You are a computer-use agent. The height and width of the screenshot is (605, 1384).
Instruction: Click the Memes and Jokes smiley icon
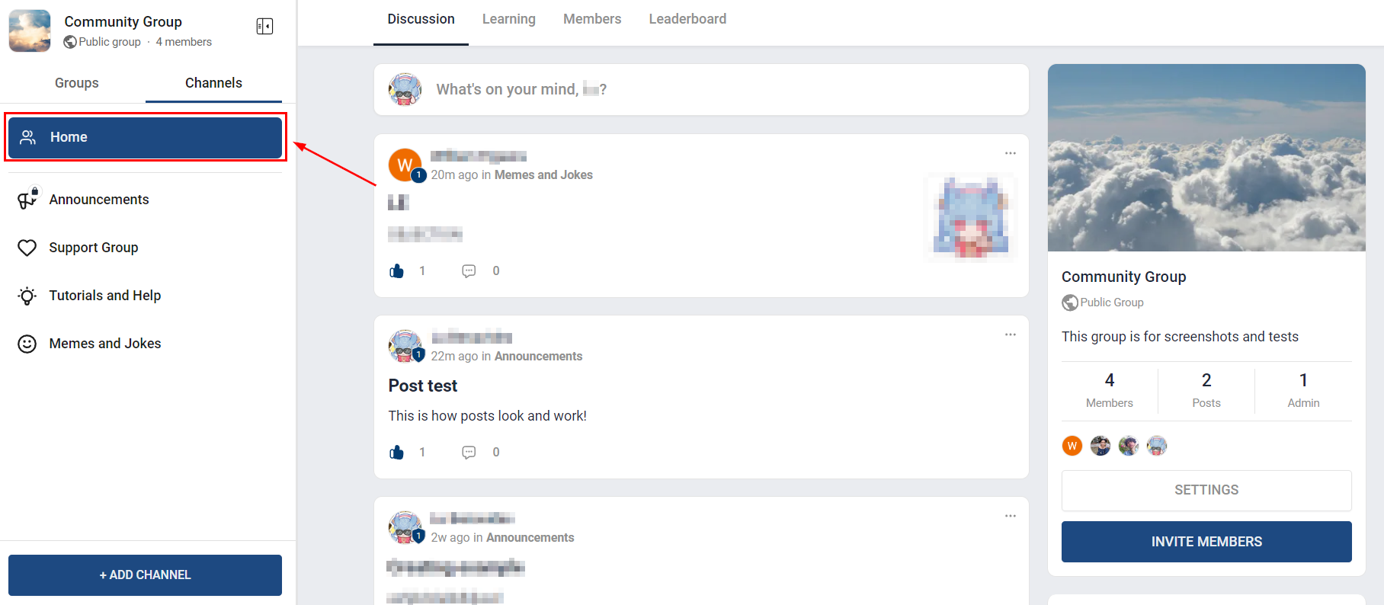[x=27, y=344]
